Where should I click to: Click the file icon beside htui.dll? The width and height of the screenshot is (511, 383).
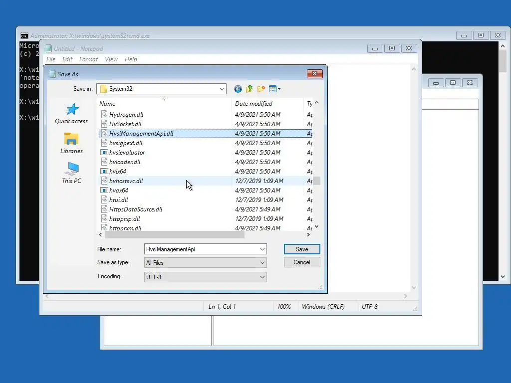[x=104, y=199]
